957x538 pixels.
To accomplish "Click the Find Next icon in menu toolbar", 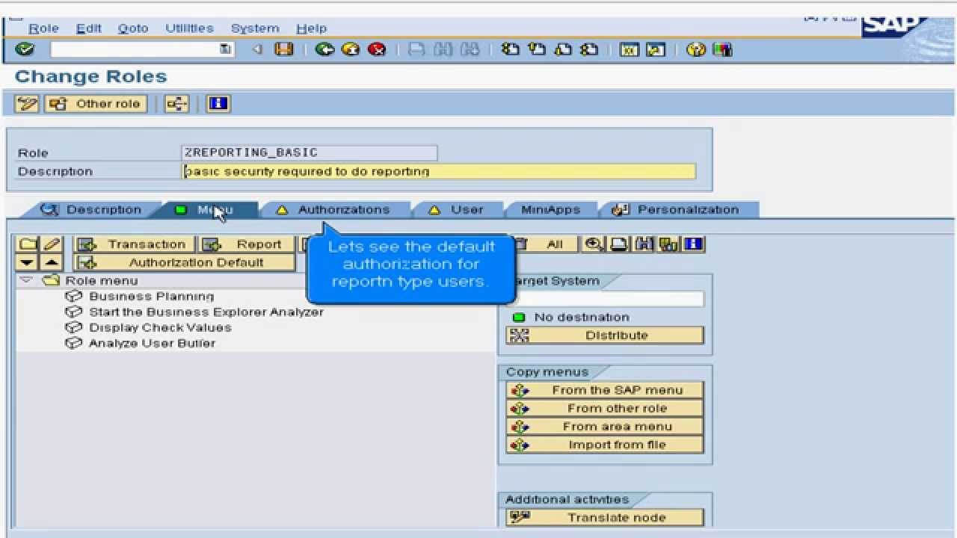I will click(x=668, y=244).
